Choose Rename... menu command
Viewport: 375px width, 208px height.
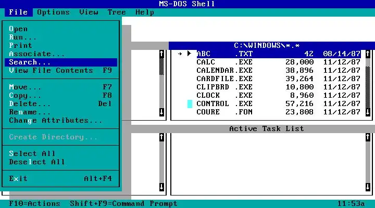click(61, 112)
